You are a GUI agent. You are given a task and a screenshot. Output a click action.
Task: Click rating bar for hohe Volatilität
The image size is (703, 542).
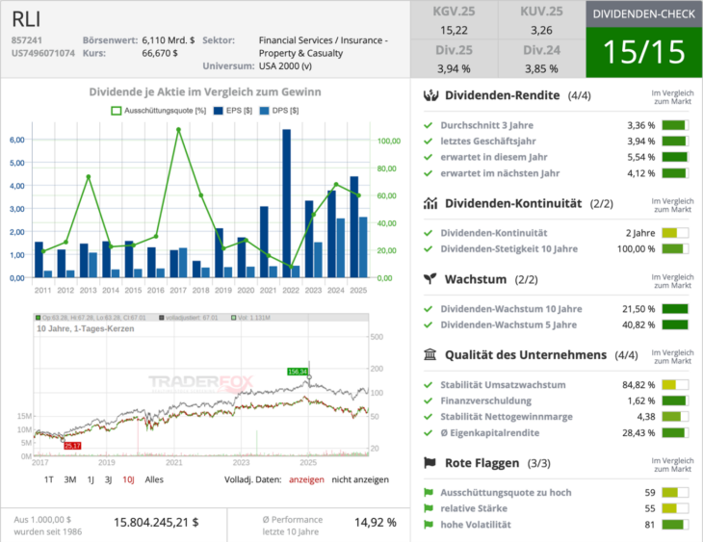coord(675,525)
